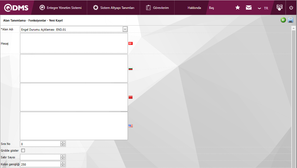Increase Satır Sayısı with up arrow
The height and width of the screenshot is (168, 297).
coord(63,156)
